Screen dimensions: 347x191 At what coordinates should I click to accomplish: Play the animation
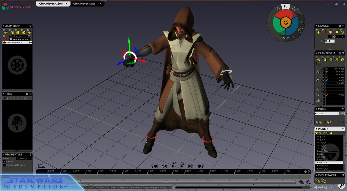(x=173, y=166)
